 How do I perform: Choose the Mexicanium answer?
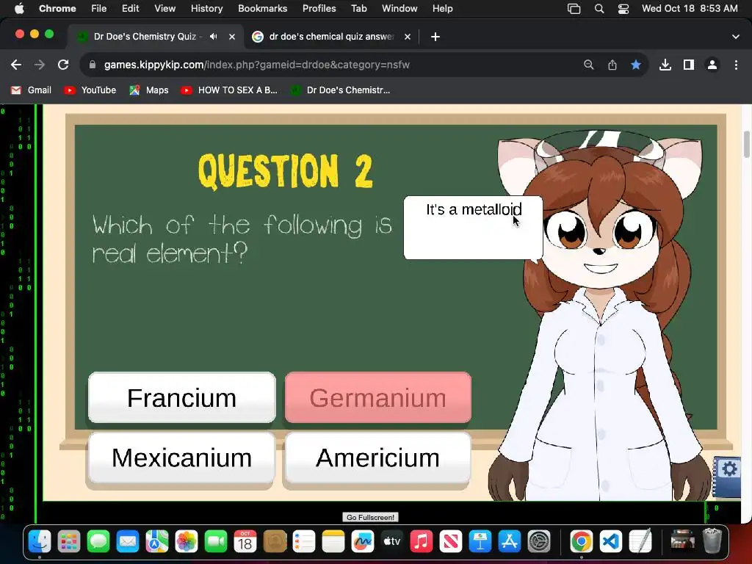click(x=182, y=458)
